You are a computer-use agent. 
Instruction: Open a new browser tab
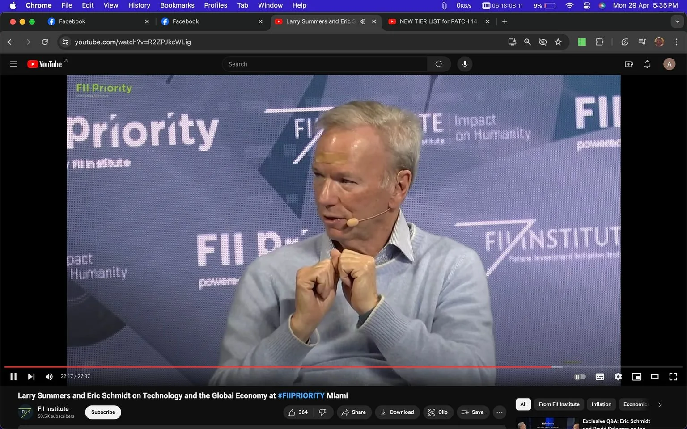click(505, 21)
